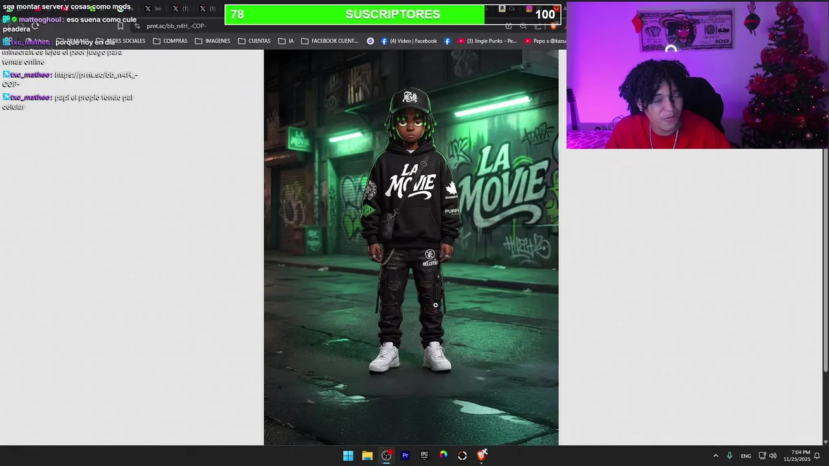The height and width of the screenshot is (466, 829).
Task: Open the (3) Jingle Punks YouTube bookmark
Action: [487, 41]
